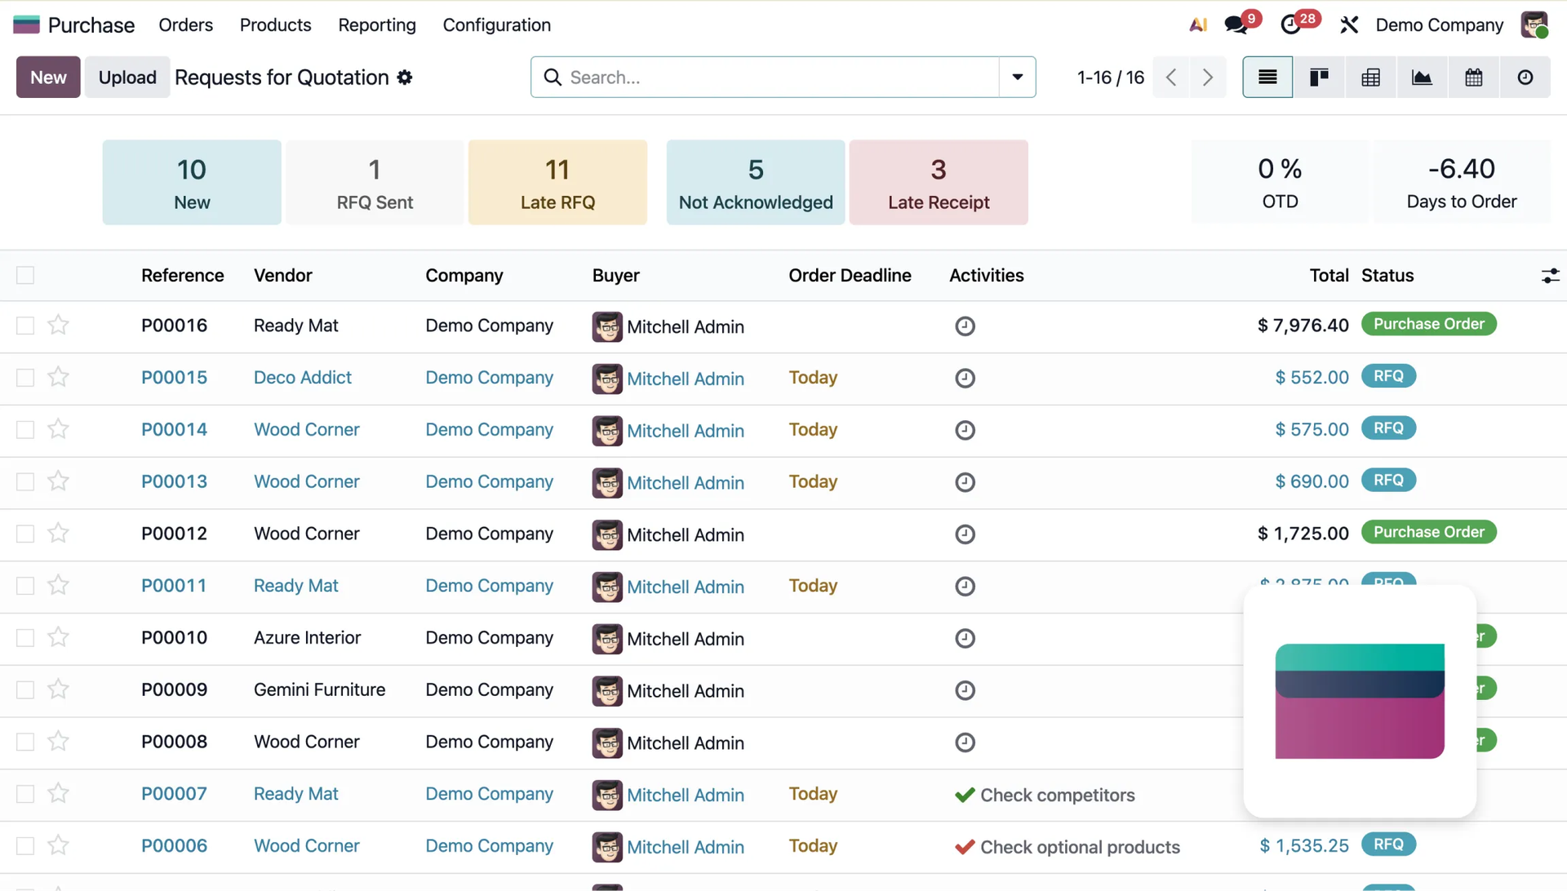Click vendor Deco Addict cell
Screen dimensions: 1567x891
(303, 378)
